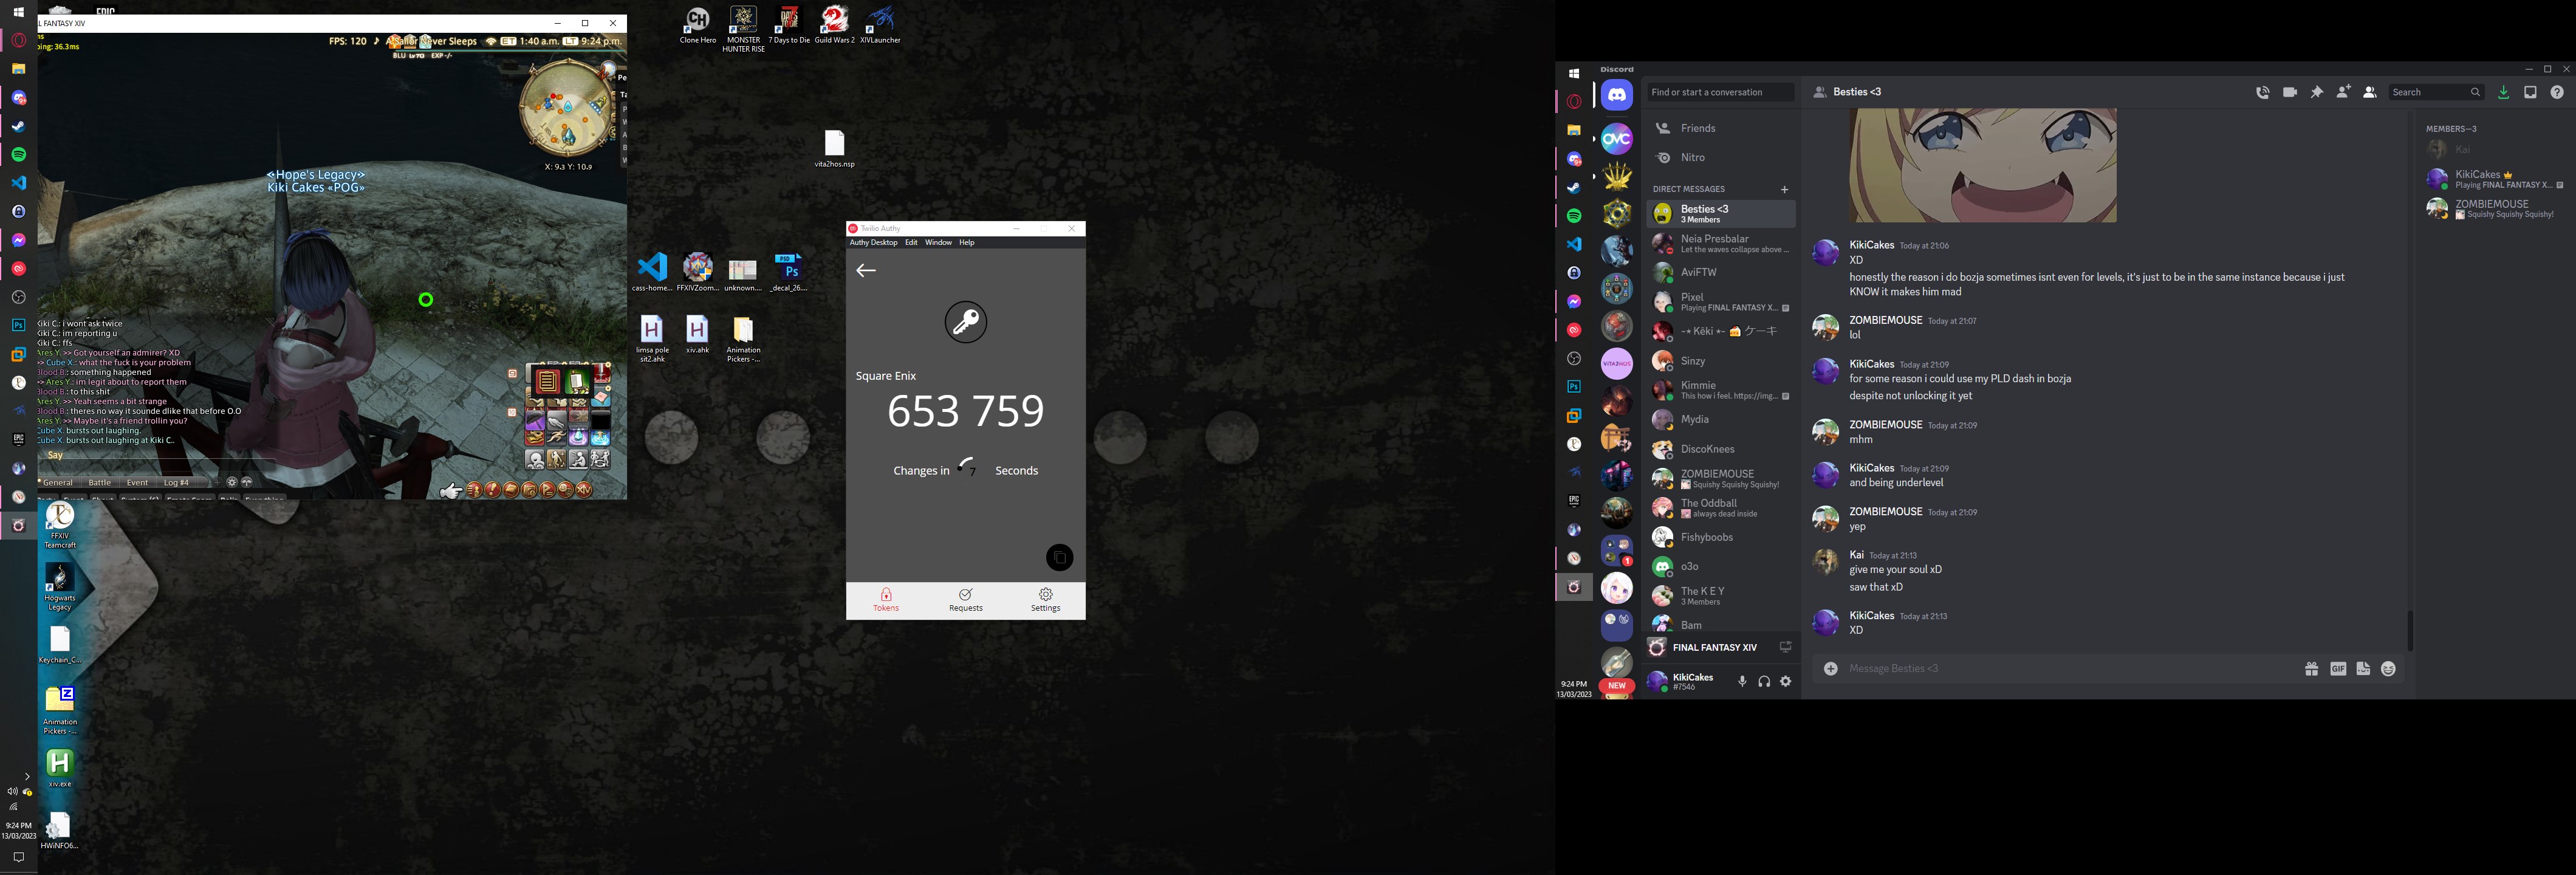Click the attach plus button beside message box
Image resolution: width=2576 pixels, height=875 pixels.
click(1830, 669)
